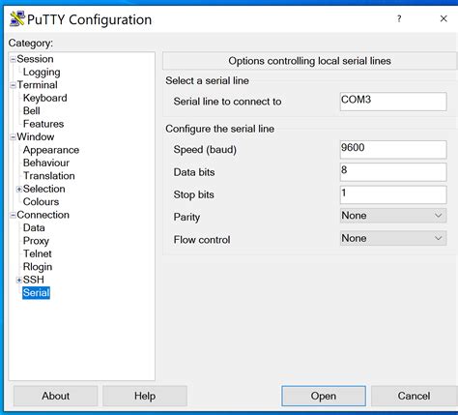Image resolution: width=458 pixels, height=415 pixels.
Task: Collapse the Session tree node
Action: pyautogui.click(x=13, y=59)
